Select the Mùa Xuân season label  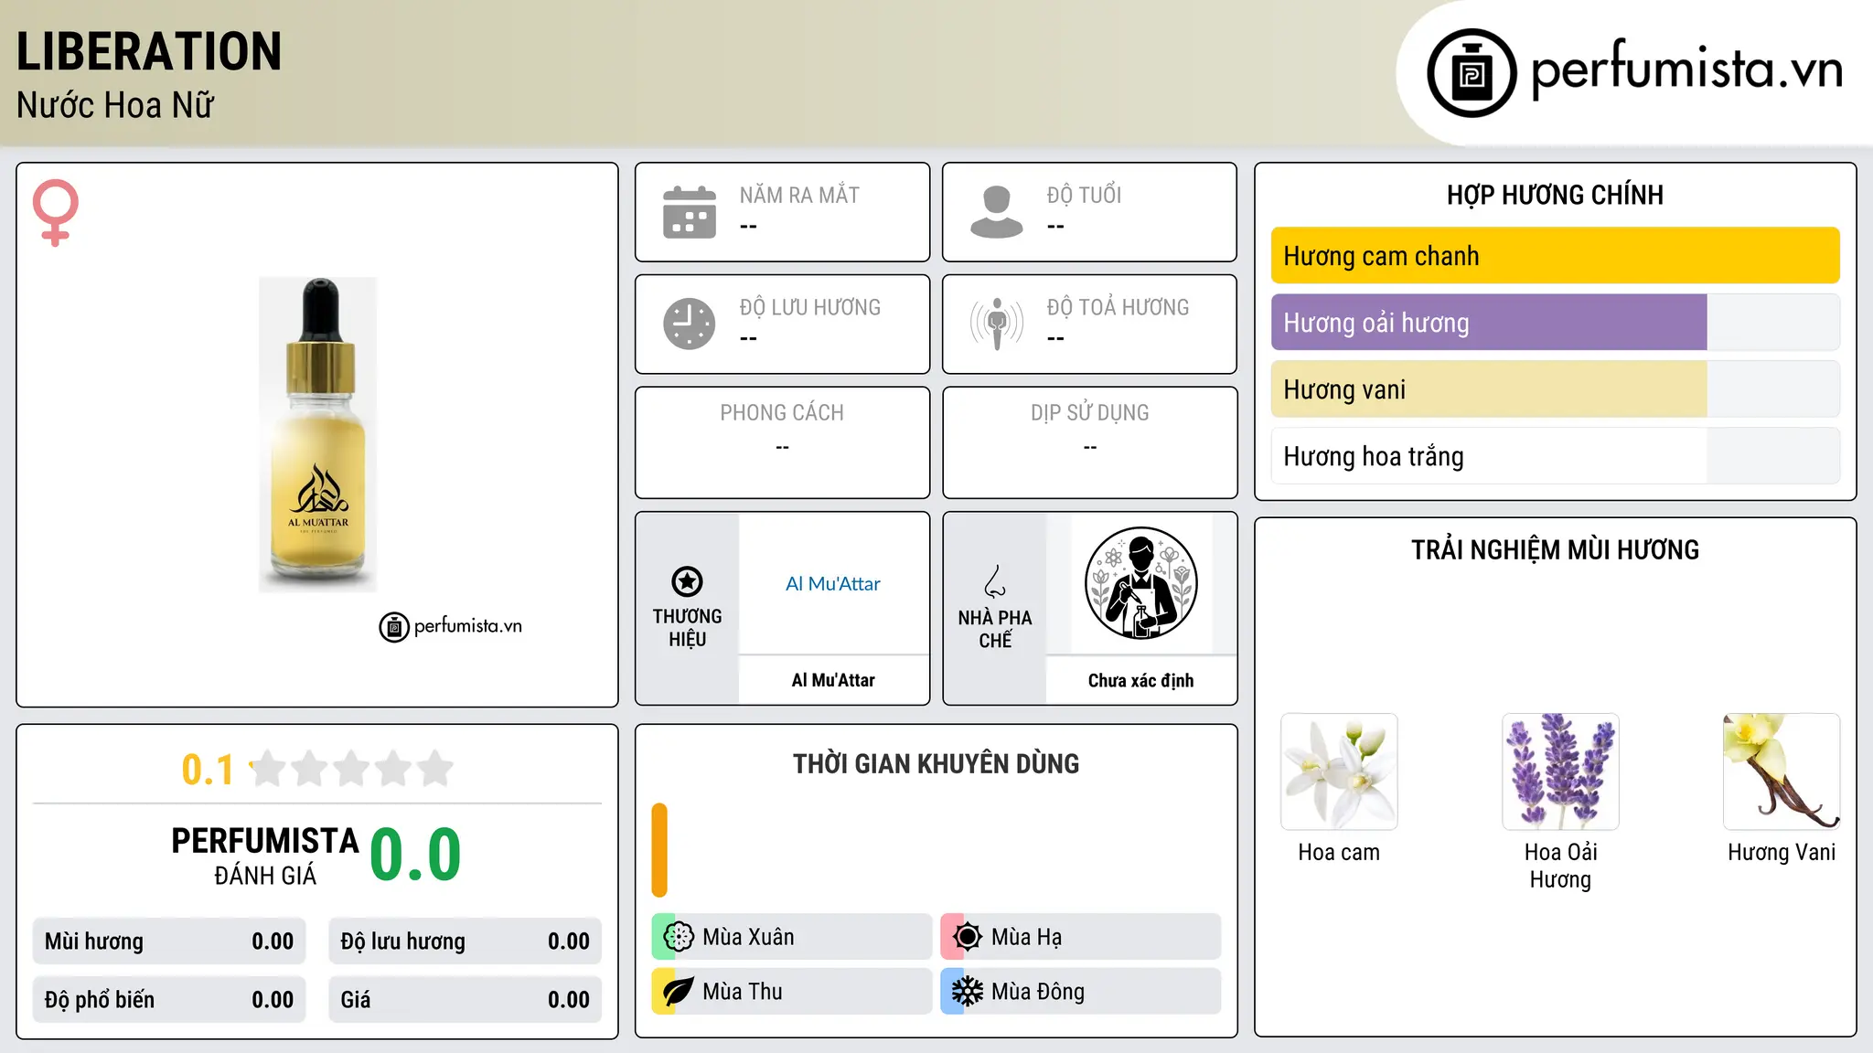click(x=748, y=937)
